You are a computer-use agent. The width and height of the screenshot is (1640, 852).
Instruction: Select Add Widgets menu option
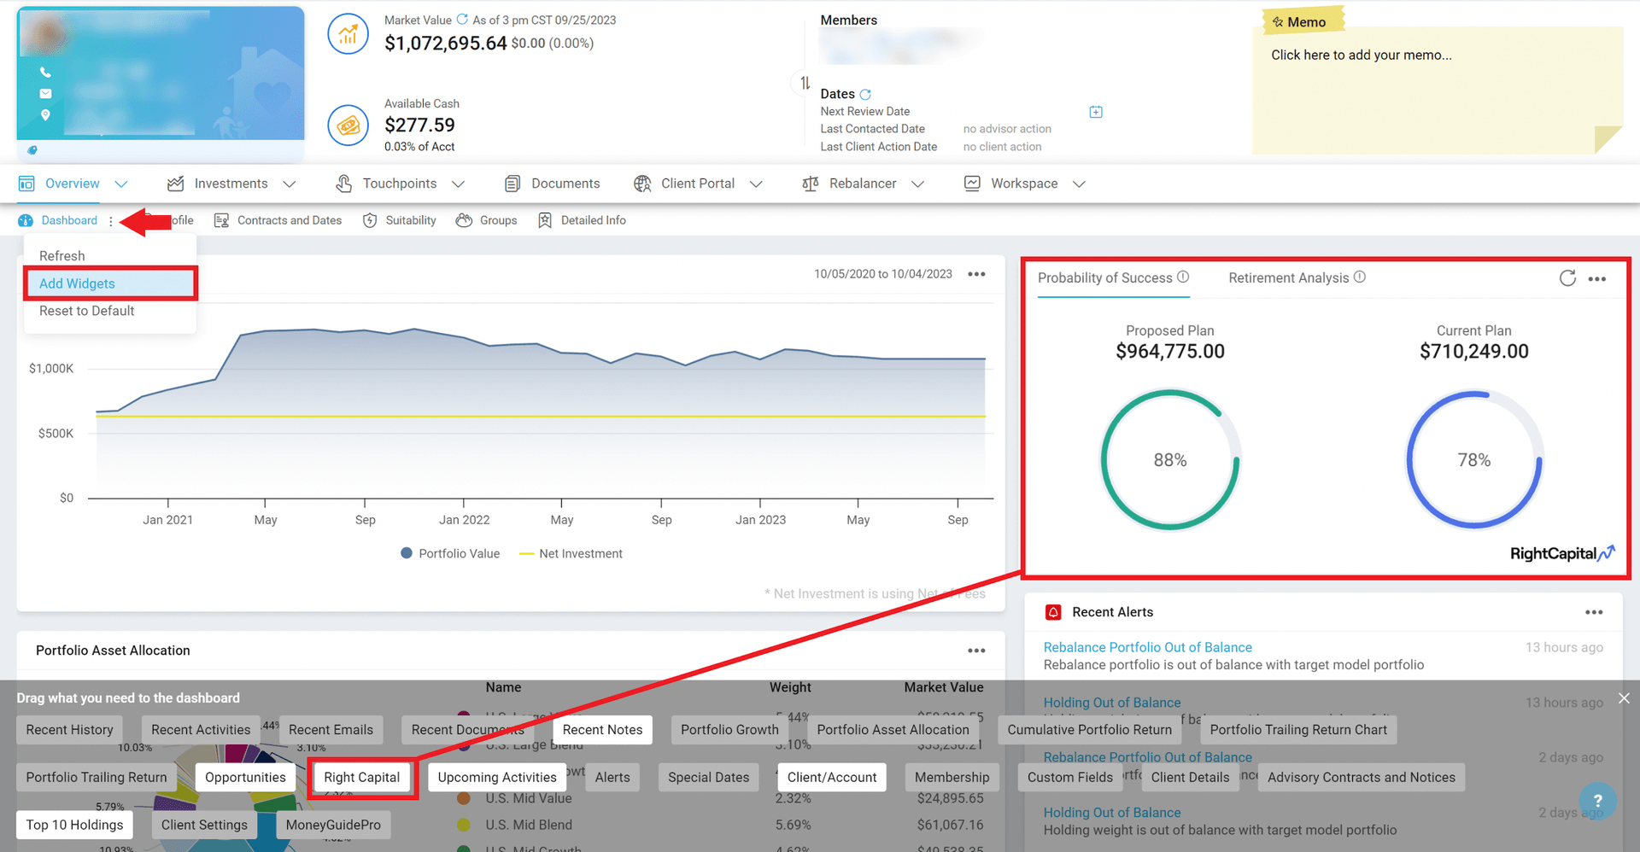pyautogui.click(x=77, y=283)
